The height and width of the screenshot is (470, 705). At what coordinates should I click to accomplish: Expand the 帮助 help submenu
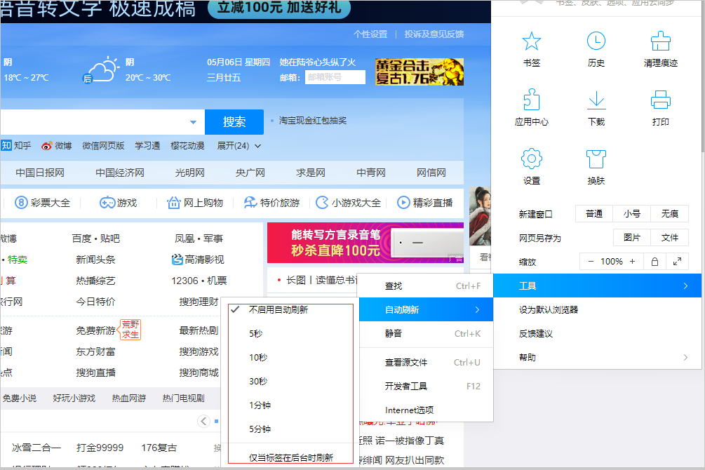tap(598, 357)
